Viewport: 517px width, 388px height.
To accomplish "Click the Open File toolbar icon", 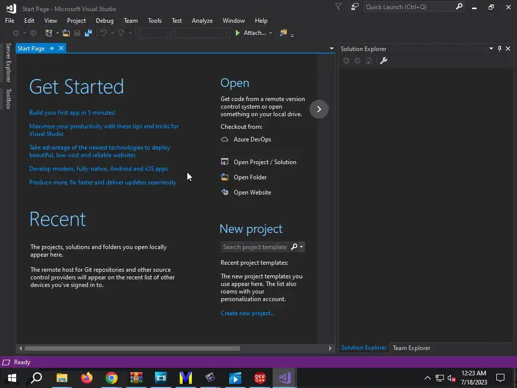I will 66,33.
